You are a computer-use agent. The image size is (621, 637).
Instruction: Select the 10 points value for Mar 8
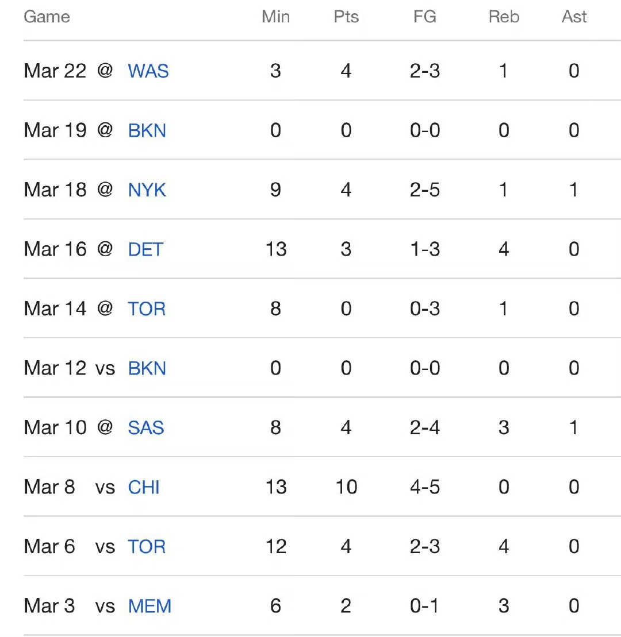click(x=347, y=487)
